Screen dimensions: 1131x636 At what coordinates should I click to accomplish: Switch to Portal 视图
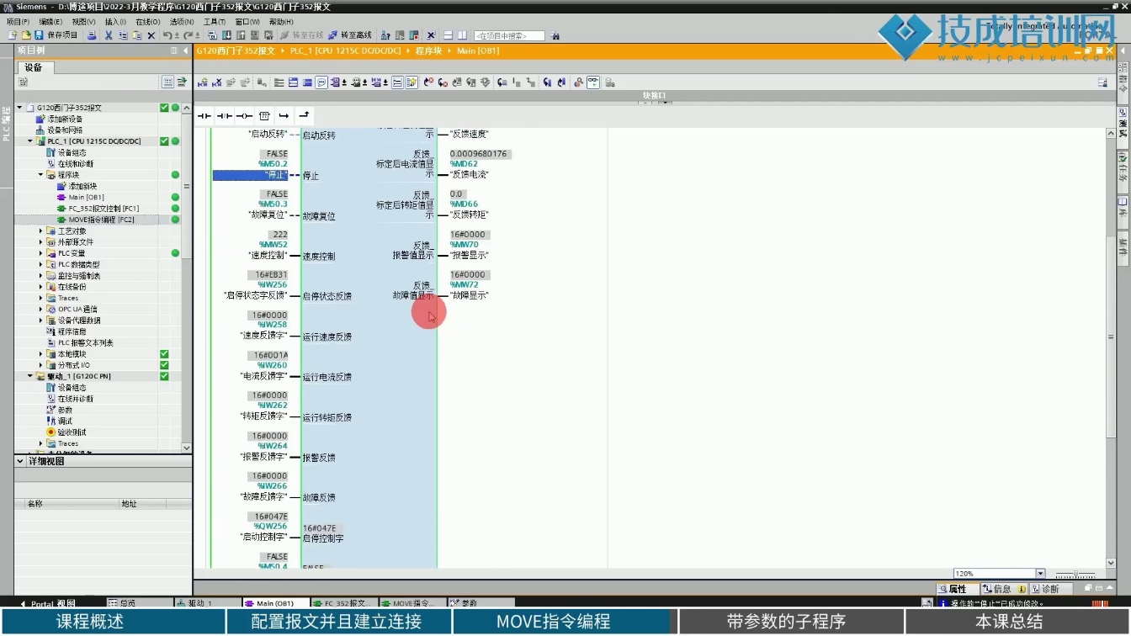(x=47, y=603)
